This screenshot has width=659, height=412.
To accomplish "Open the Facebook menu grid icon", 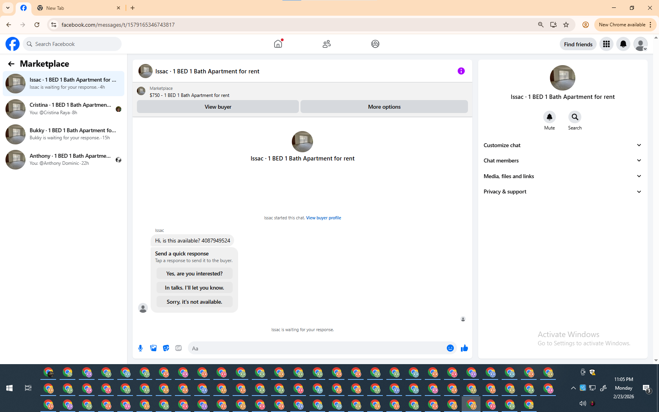I will point(606,44).
